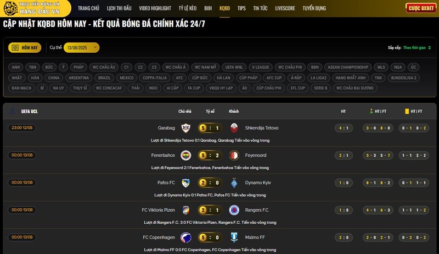Screen dimensions: 439x254
Task: Click the Dynamo Kyiv team crest
Action: tap(234, 183)
